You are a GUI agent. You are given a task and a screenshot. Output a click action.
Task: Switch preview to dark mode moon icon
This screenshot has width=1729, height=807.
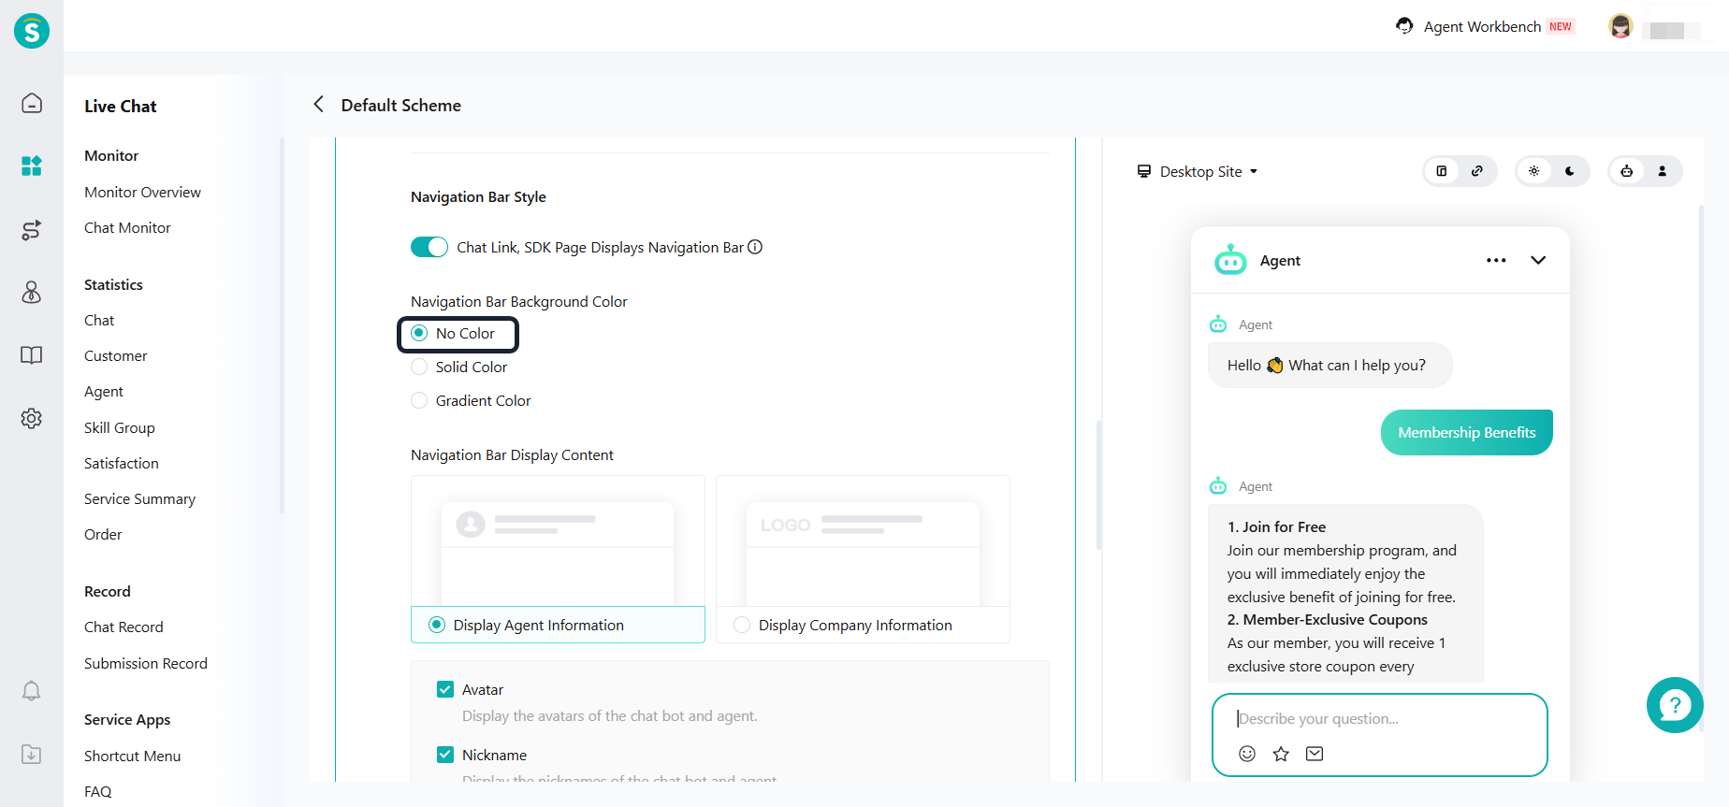(x=1570, y=171)
